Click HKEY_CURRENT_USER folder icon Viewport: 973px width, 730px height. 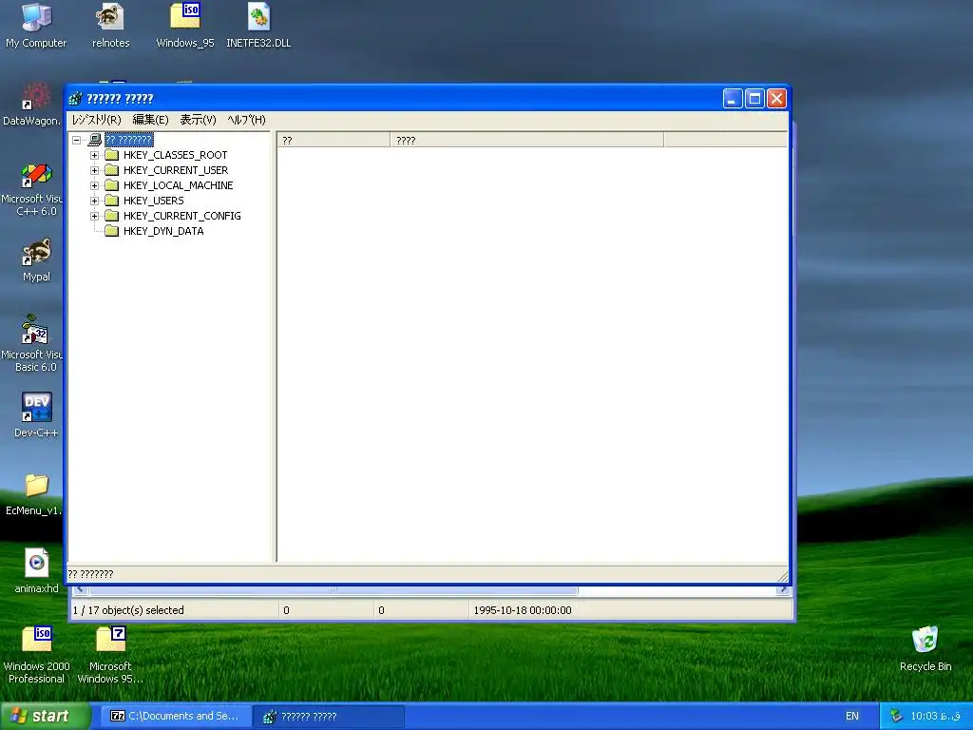[112, 170]
